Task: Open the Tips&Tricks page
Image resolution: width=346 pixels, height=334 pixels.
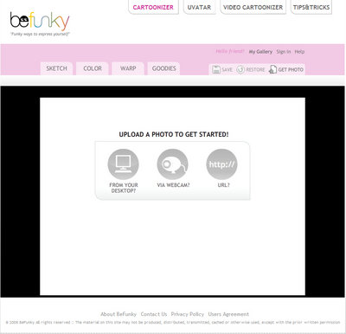Action: (311, 7)
